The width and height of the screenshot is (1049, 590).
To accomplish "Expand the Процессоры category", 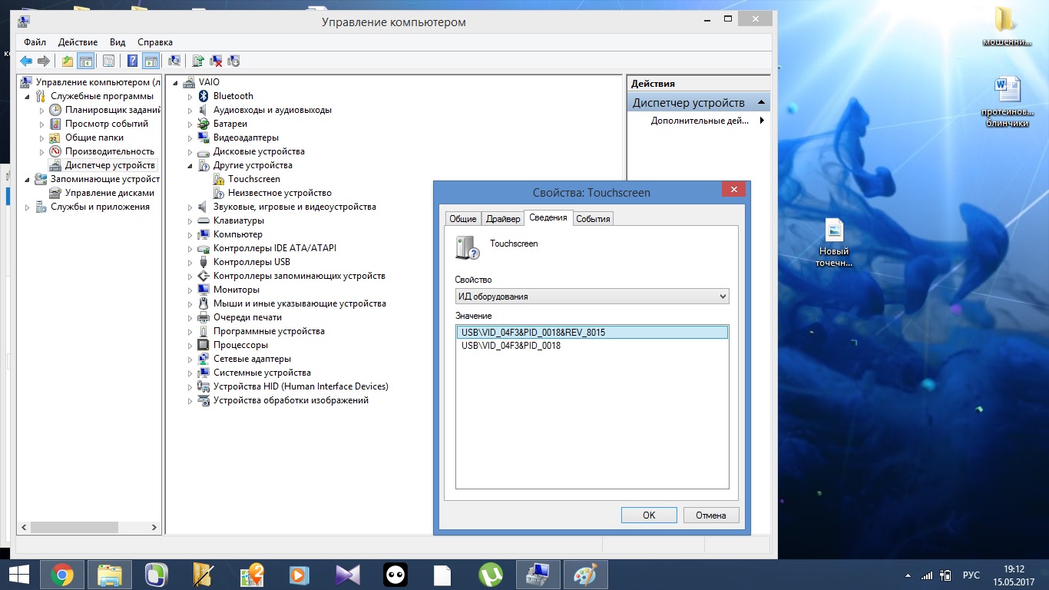I will (x=190, y=346).
